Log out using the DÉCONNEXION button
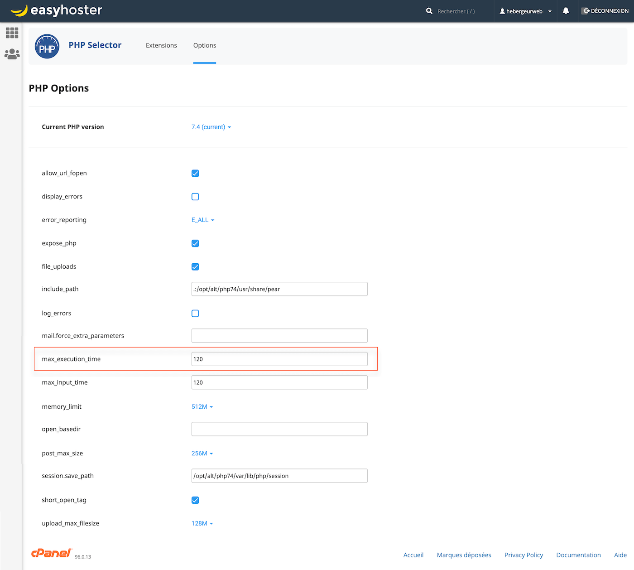The image size is (634, 570). coord(606,11)
